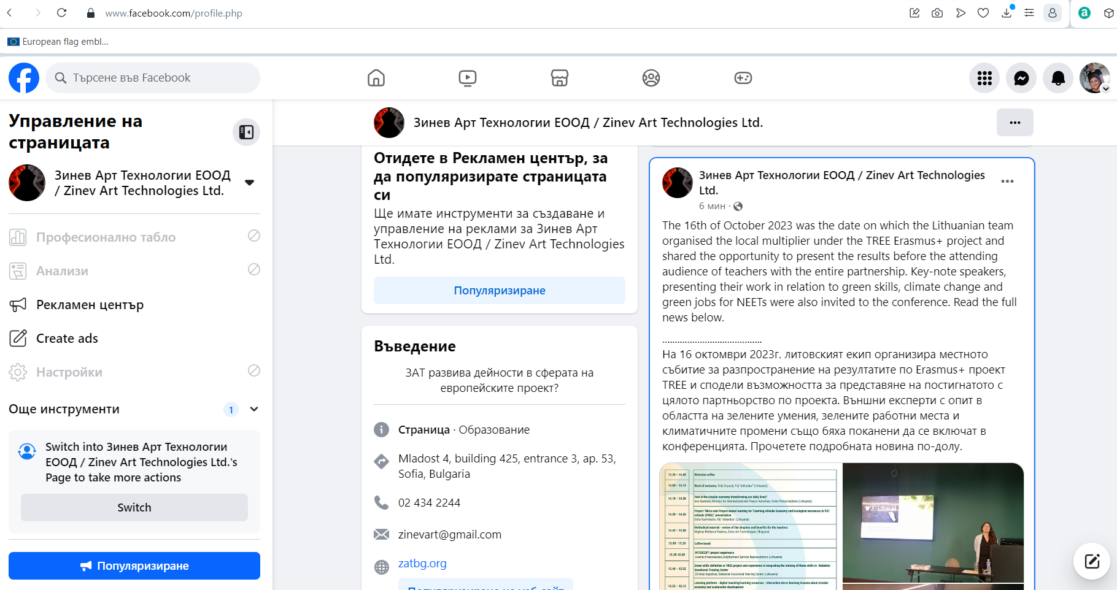Click browser easy setup sliders icon
This screenshot has width=1117, height=590.
[1029, 13]
